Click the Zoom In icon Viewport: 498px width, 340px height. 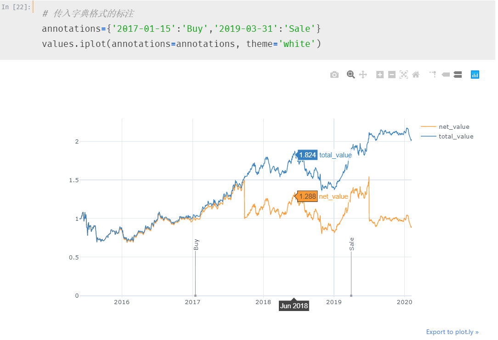pos(379,74)
